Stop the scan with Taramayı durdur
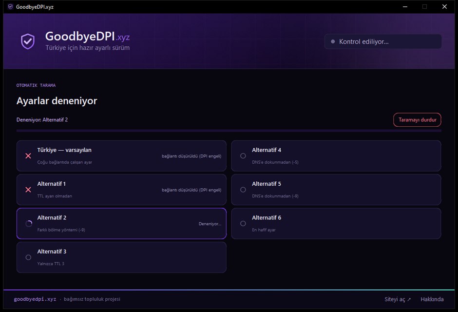 point(417,120)
